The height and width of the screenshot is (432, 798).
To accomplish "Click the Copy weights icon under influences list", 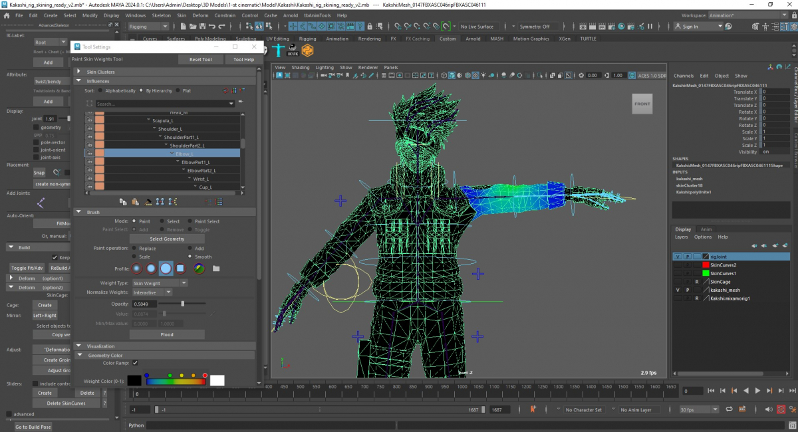I will point(124,201).
